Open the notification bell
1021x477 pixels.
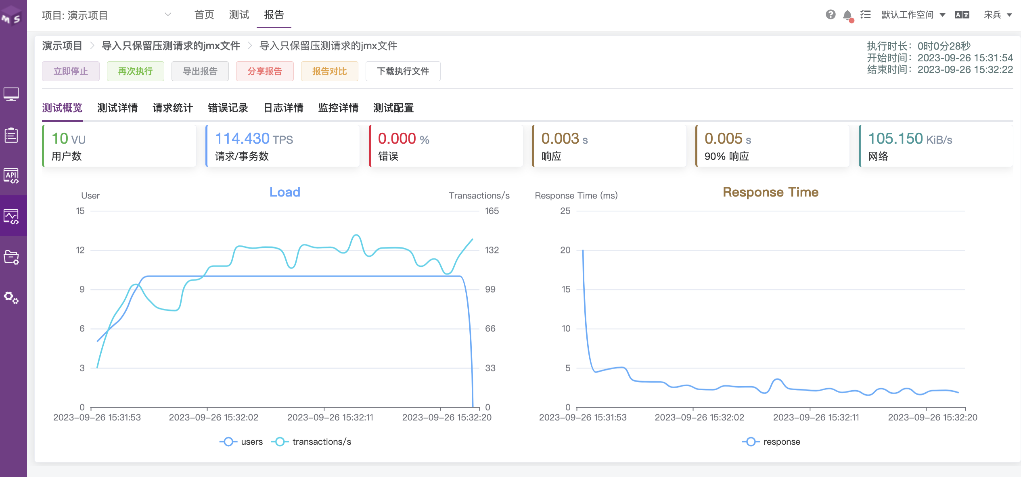(x=847, y=15)
